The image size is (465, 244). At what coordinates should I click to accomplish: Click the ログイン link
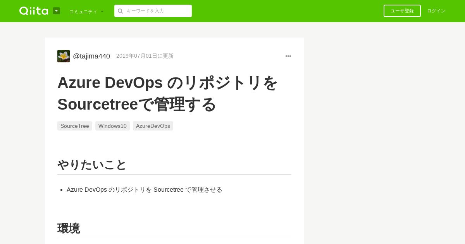(x=436, y=11)
